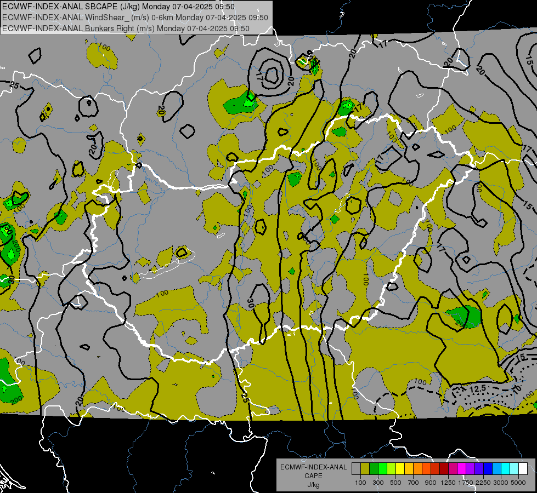Click the pure blue swatch in CAPE legend
Viewport: 537px width, 493px height.
pyautogui.click(x=488, y=469)
